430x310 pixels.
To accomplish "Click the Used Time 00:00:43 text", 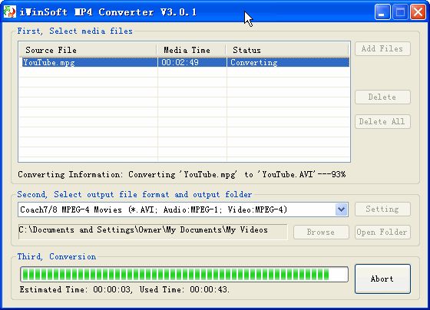I will tap(184, 289).
